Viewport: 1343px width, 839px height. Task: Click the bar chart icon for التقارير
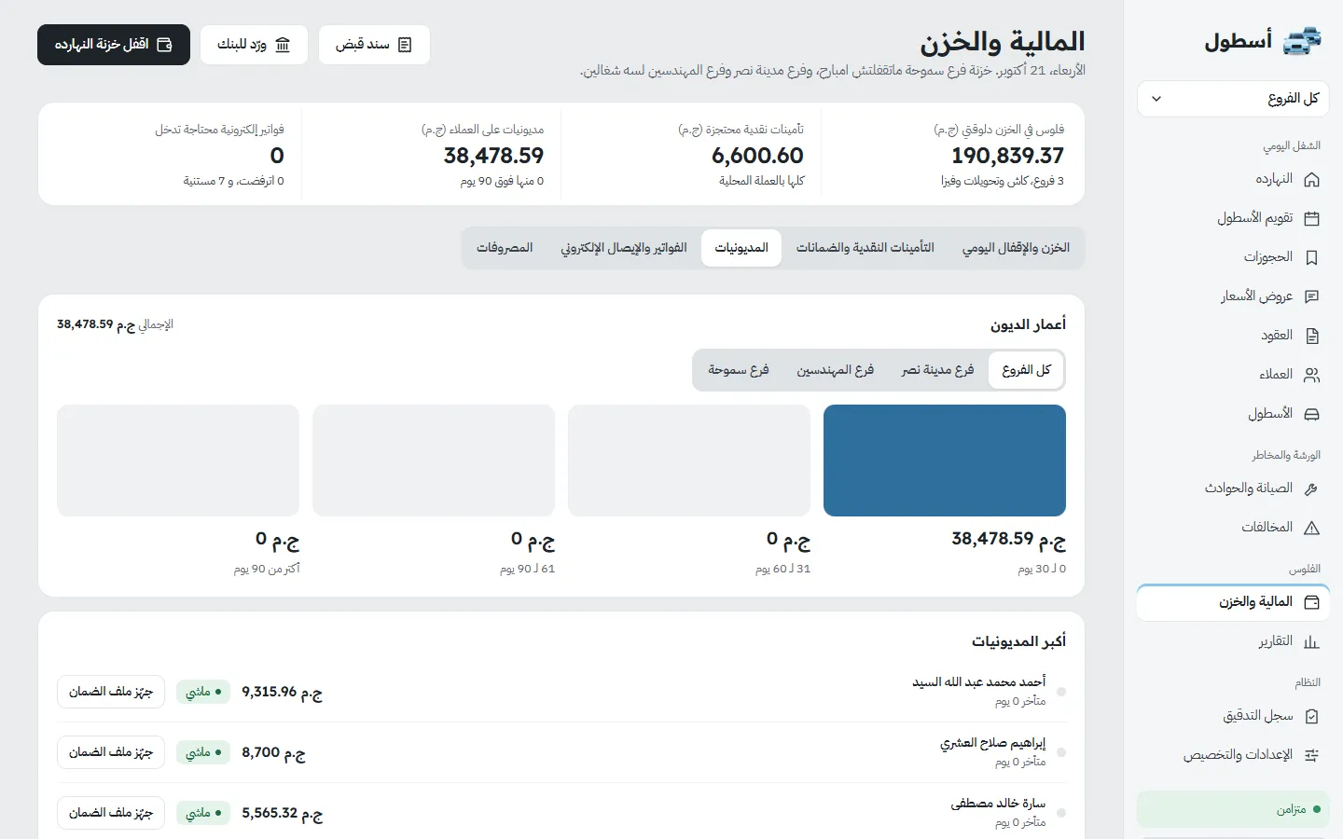tap(1311, 641)
